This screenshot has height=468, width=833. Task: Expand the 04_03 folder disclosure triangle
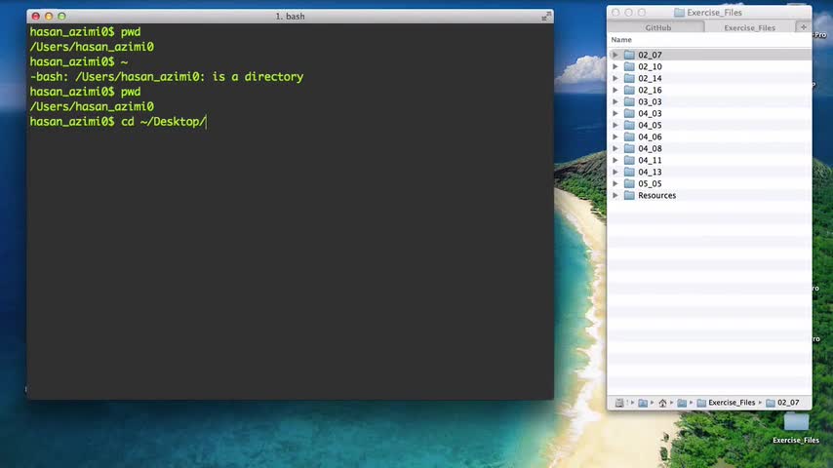click(x=615, y=113)
